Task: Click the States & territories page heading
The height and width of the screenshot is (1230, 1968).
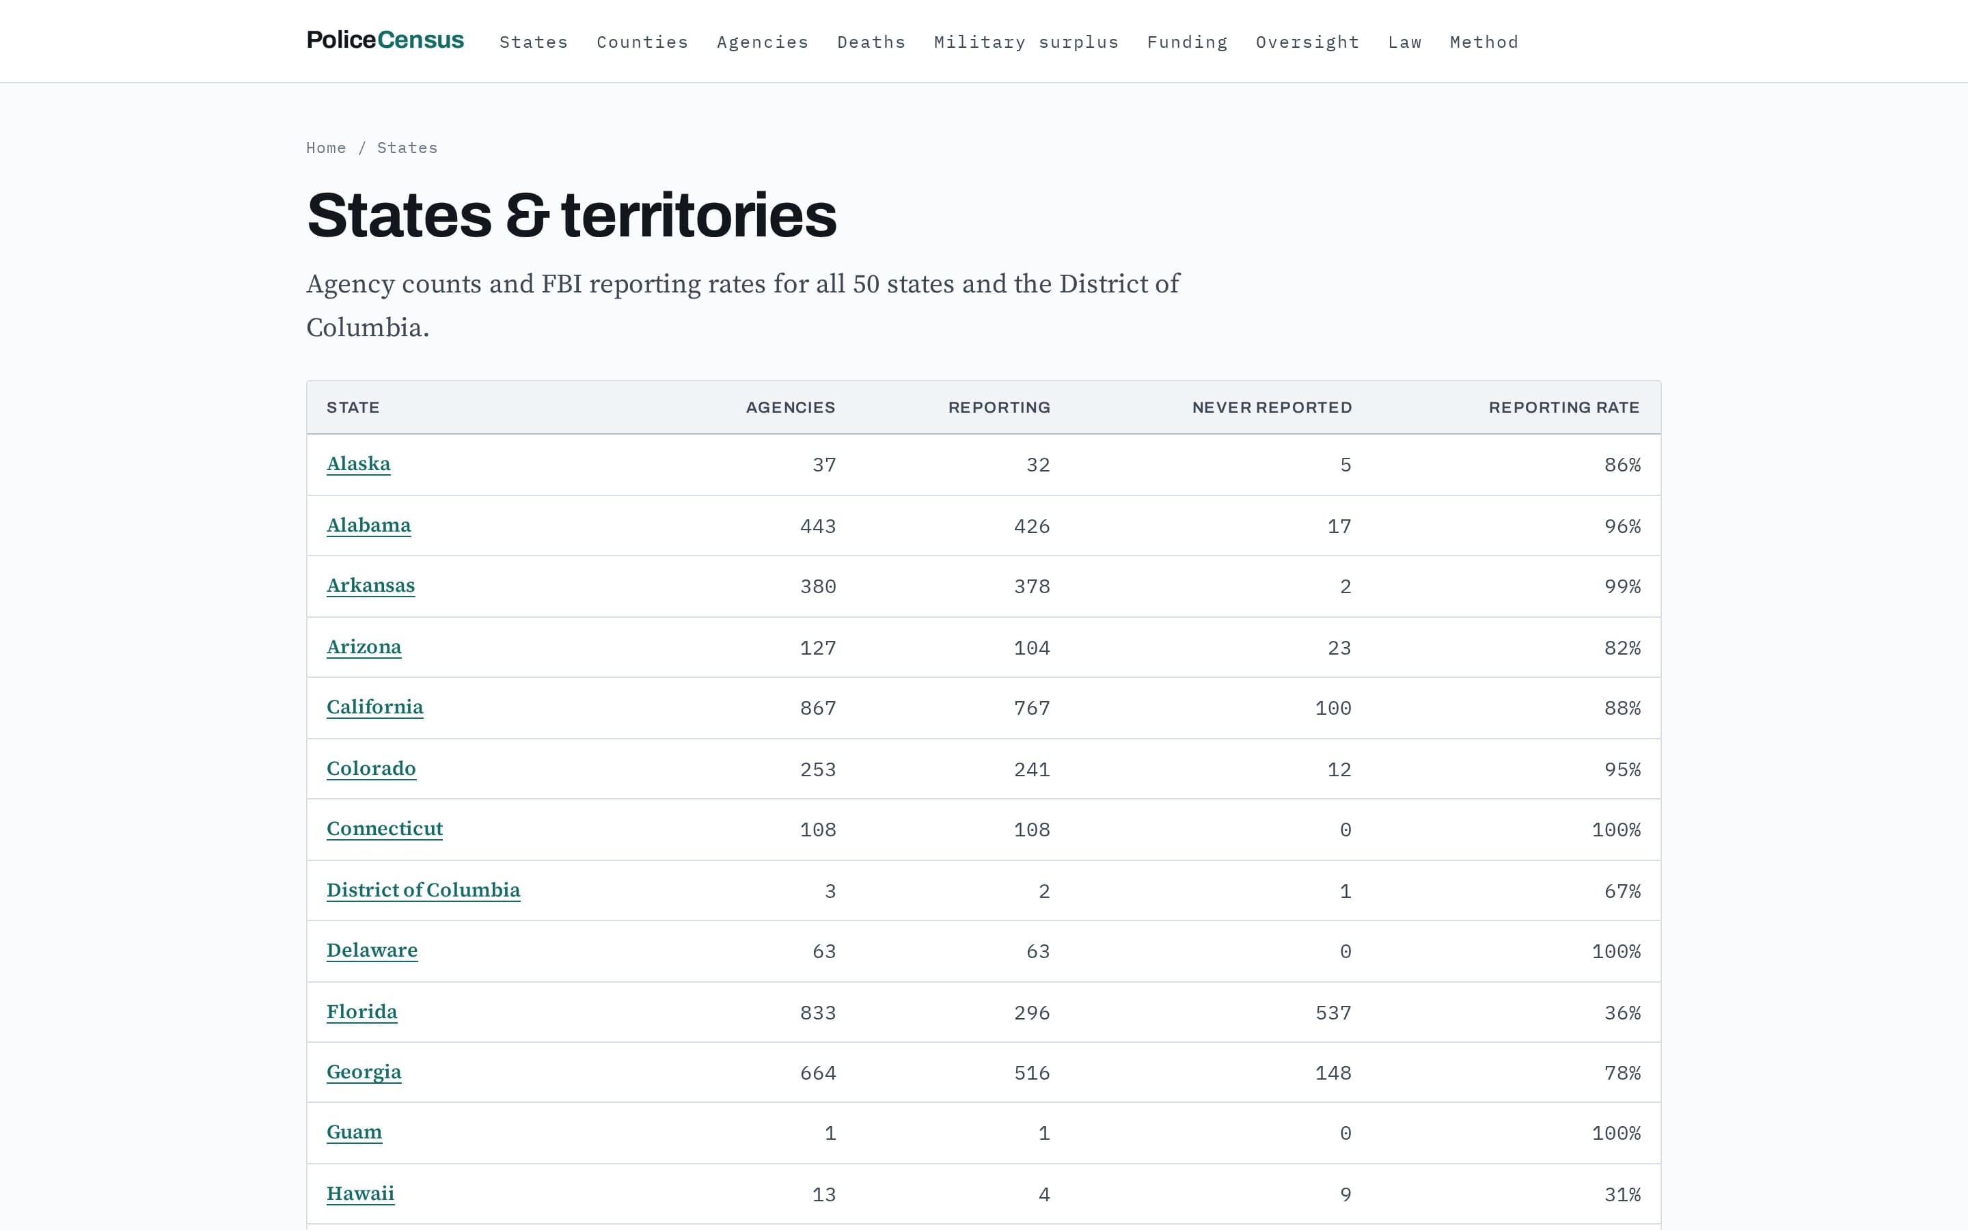Action: [572, 215]
